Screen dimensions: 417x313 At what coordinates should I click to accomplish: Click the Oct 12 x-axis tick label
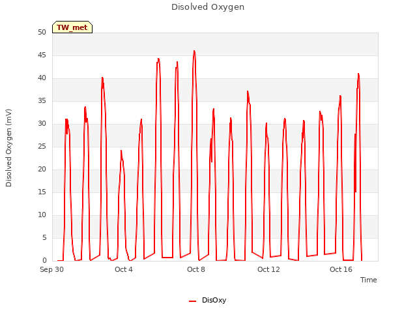268,269
